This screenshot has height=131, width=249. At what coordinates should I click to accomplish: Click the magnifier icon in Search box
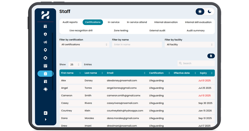tap(180, 63)
